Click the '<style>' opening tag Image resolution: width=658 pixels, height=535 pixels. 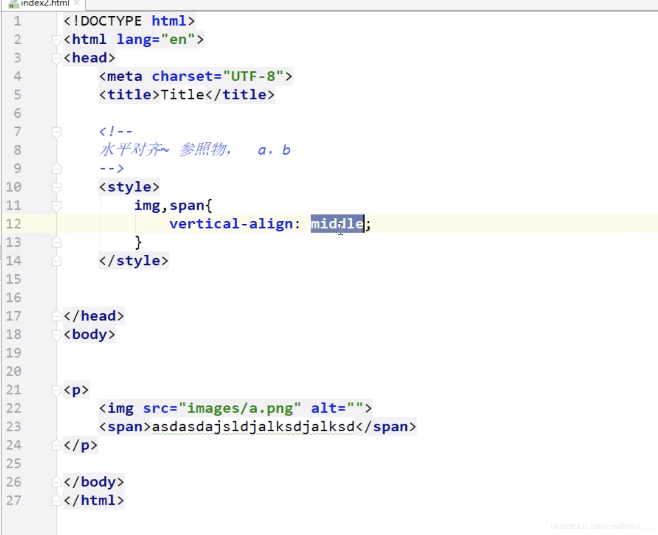point(129,187)
